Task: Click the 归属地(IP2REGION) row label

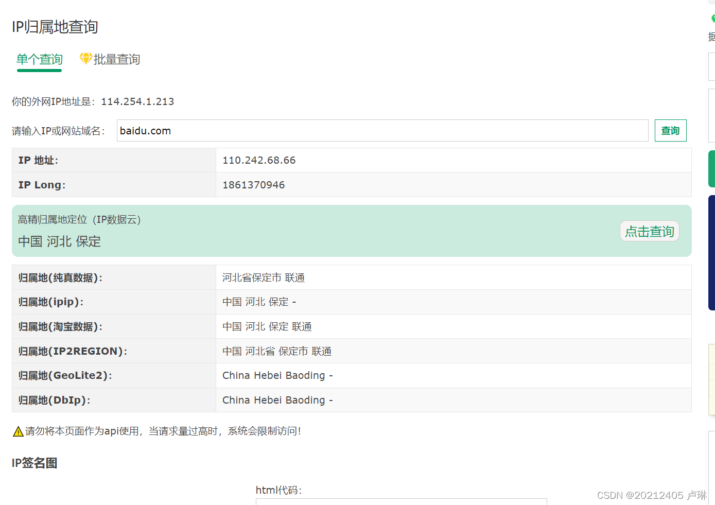Action: (73, 351)
